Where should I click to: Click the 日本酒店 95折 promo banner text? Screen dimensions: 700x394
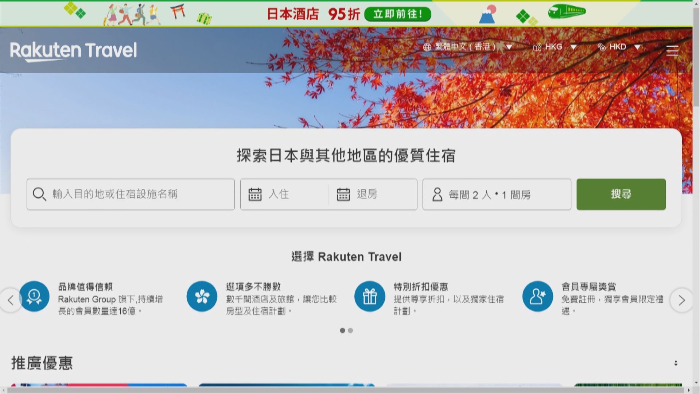coord(313,14)
